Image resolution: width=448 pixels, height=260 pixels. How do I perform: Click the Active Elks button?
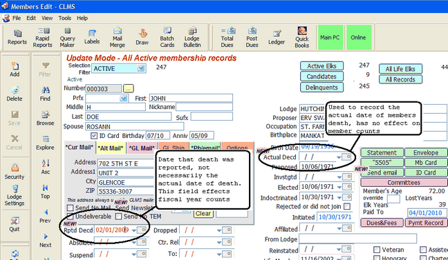click(x=321, y=66)
